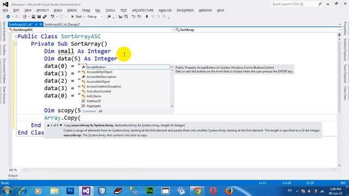
Task: Click IntelliSense list scroll down arrow
Action: click(172, 106)
